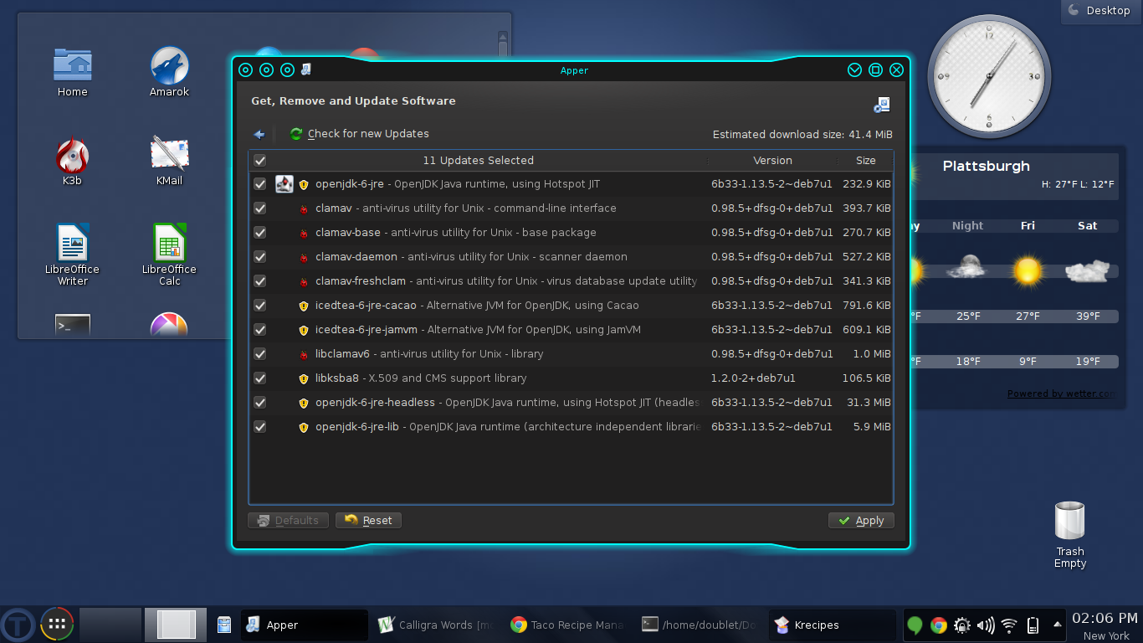Viewport: 1143px width, 643px height.
Task: Uncheck the clamav-base update checkbox
Action: click(260, 233)
